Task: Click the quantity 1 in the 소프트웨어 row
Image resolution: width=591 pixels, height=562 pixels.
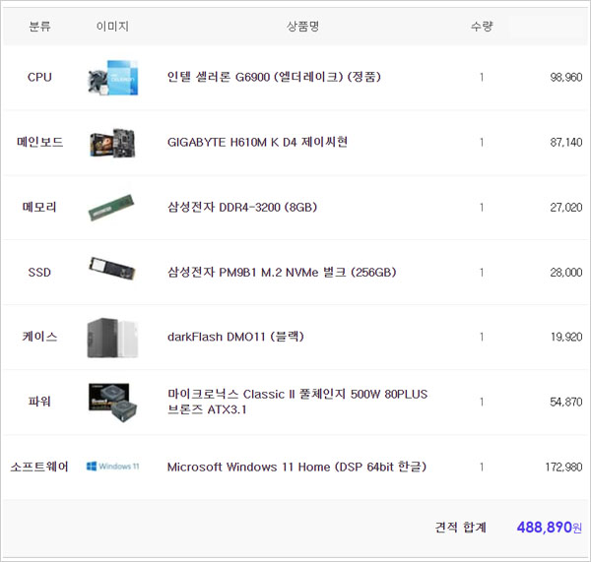Action: click(482, 468)
